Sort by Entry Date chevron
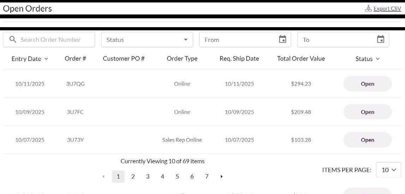The height and width of the screenshot is (194, 405). [x=46, y=59]
